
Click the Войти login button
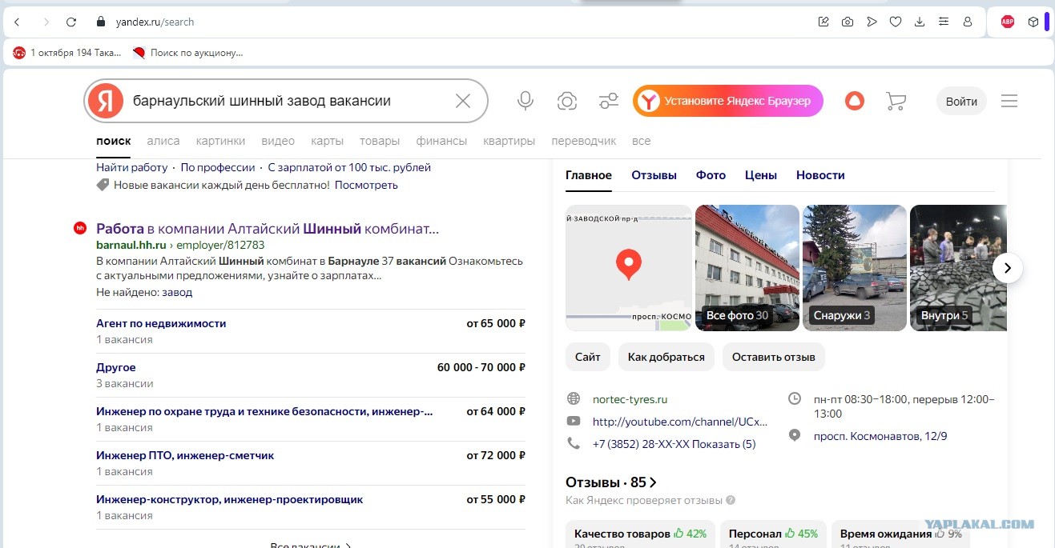pyautogui.click(x=961, y=101)
